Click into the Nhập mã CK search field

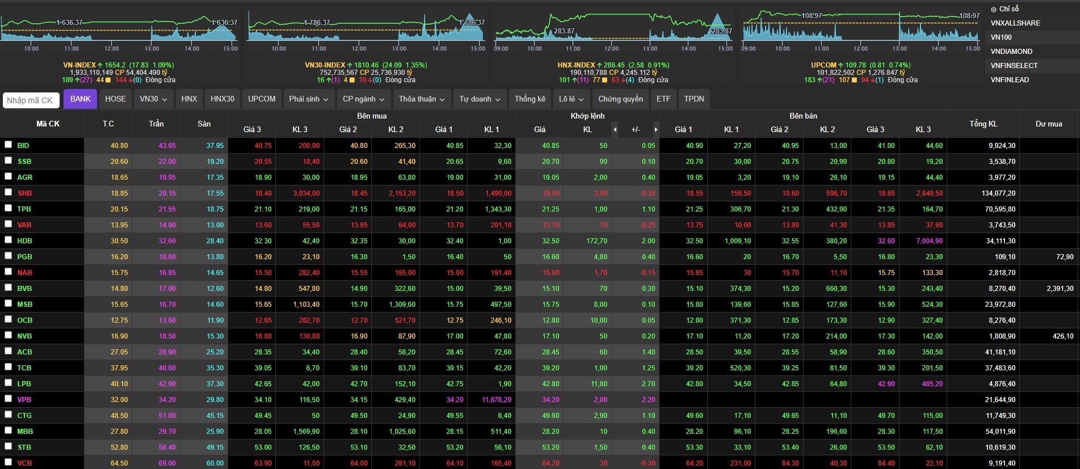[x=31, y=100]
